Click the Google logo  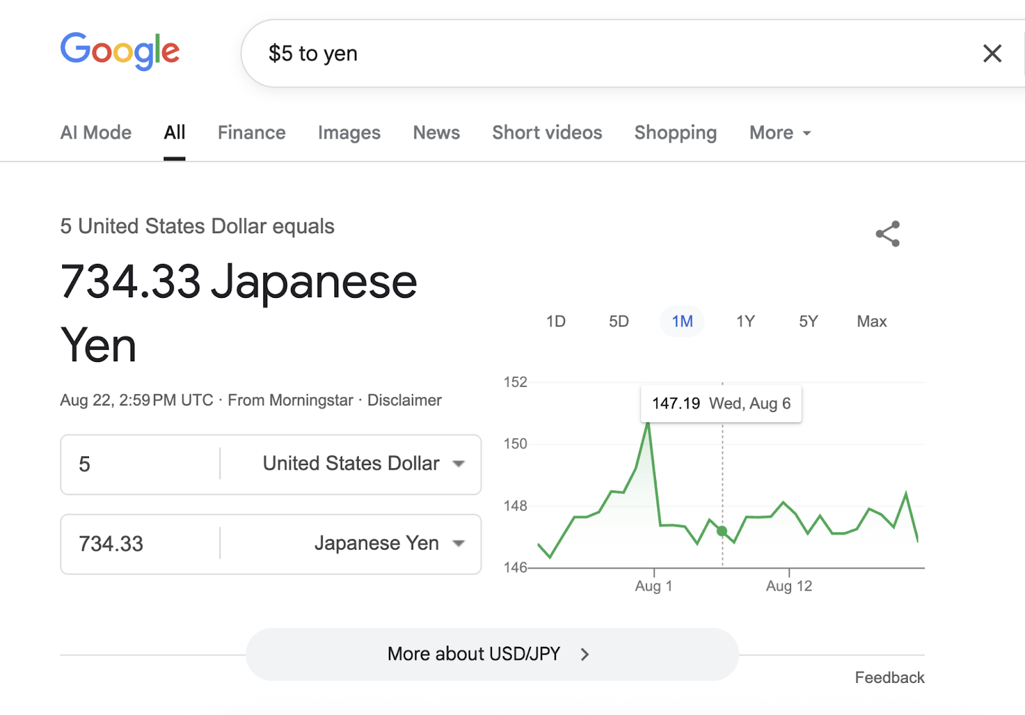120,52
